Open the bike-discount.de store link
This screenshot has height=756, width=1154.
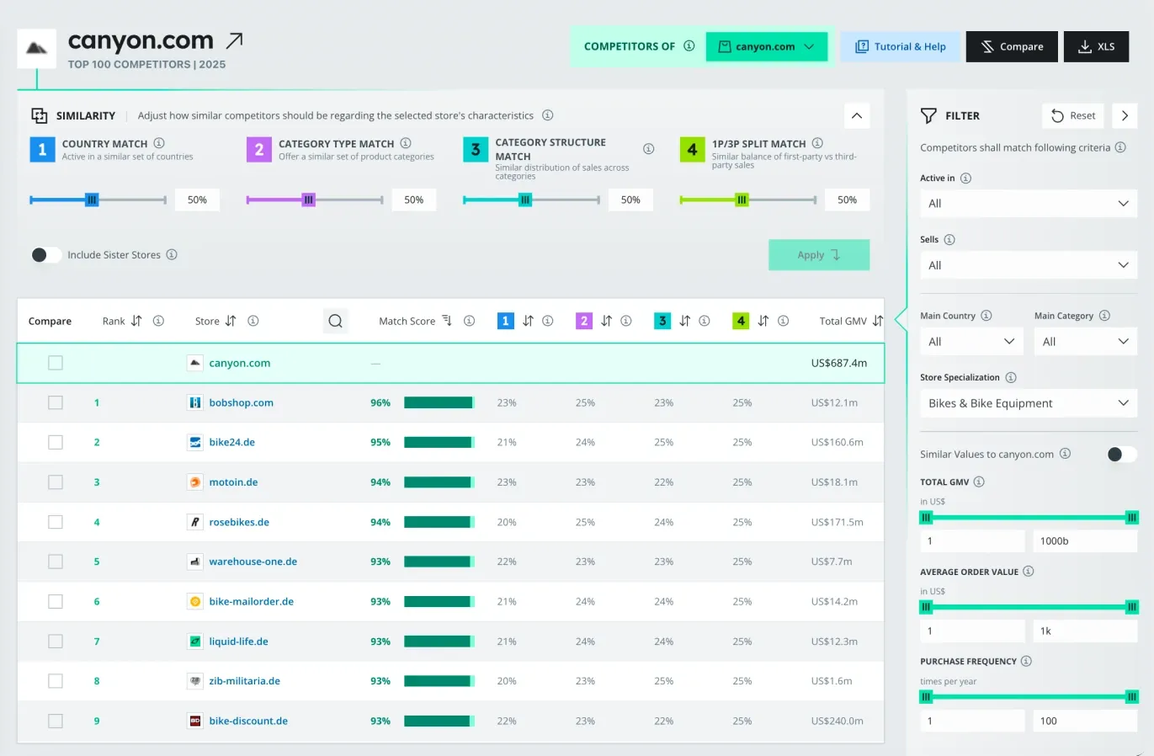pos(248,721)
